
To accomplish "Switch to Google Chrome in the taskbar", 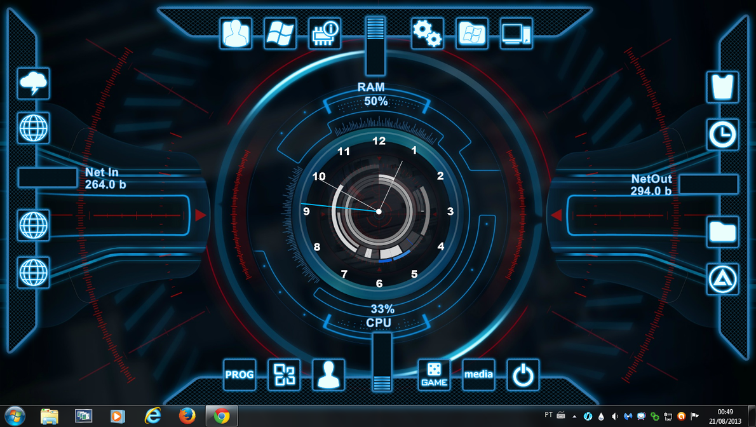I will (222, 416).
